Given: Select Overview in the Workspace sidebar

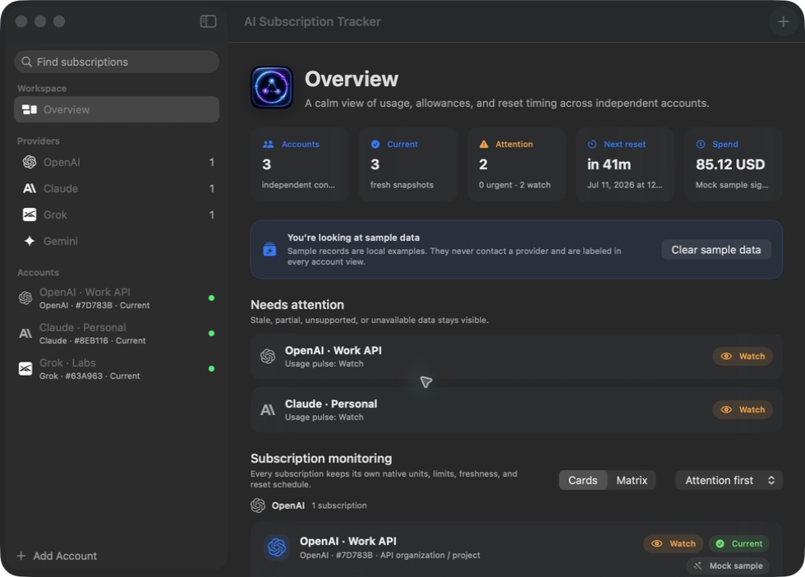Looking at the screenshot, I should 117,109.
